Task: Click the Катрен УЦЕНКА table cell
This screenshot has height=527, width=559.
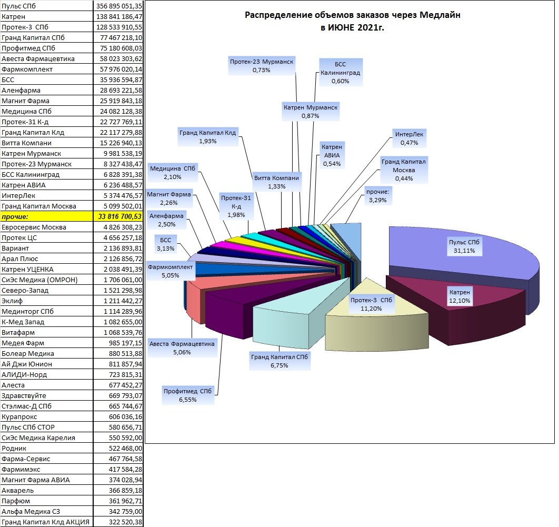Action: coord(47,269)
